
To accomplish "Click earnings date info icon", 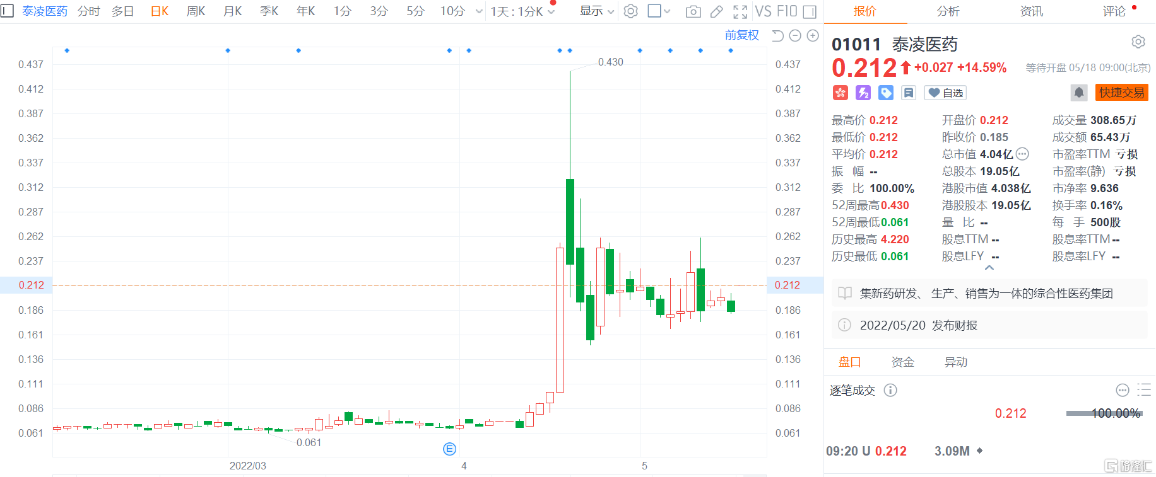I will click(844, 325).
